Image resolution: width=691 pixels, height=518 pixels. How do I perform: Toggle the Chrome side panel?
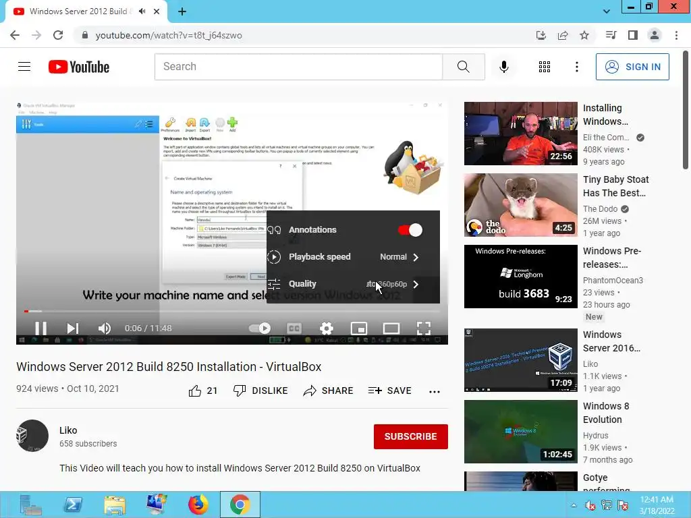(633, 35)
